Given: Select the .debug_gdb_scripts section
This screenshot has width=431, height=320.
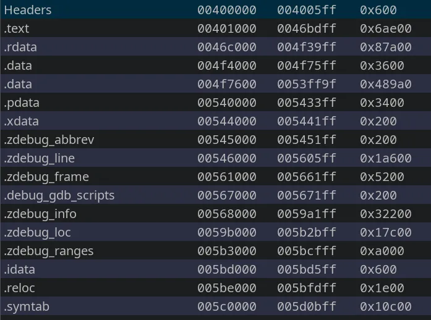Looking at the screenshot, I should click(215, 195).
